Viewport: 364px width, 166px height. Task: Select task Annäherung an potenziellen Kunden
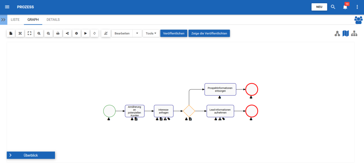pos(135,111)
